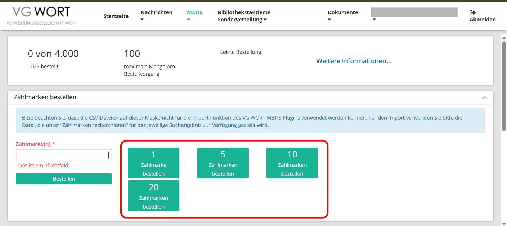Click the VG WORT logo

[42, 16]
